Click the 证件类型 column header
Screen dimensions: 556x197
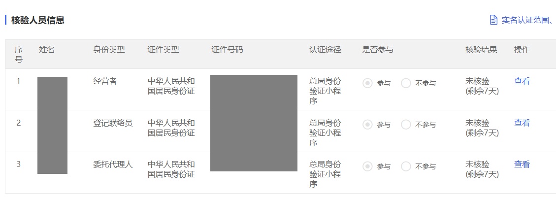[x=163, y=50]
